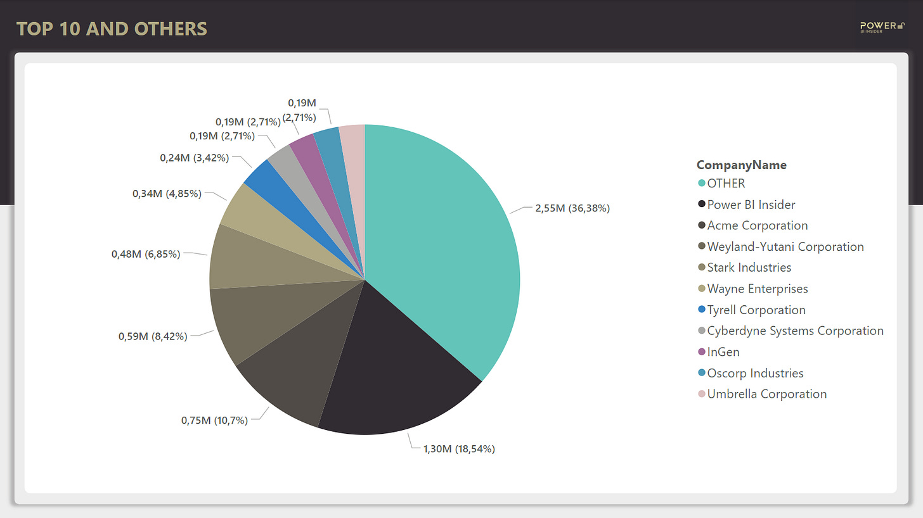923x518 pixels.
Task: Click the Tyrell Corporation legend dot
Action: pos(701,310)
